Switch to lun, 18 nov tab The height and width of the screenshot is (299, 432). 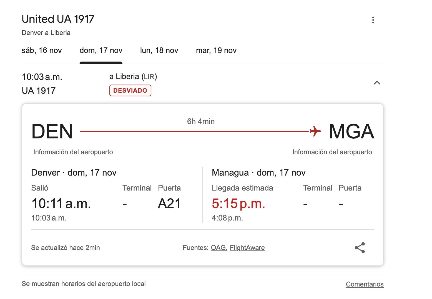point(159,50)
